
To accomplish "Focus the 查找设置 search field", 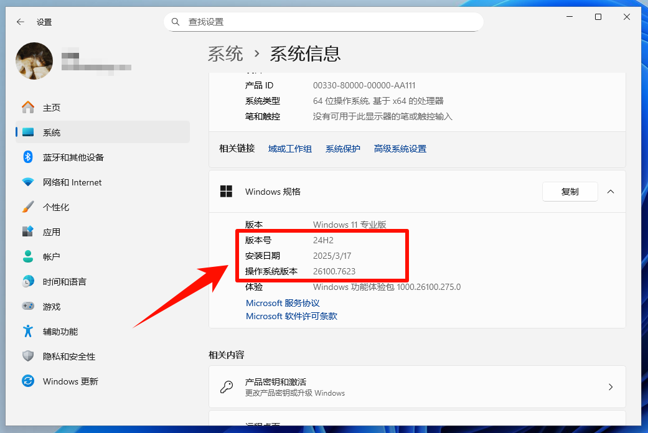I will (324, 22).
